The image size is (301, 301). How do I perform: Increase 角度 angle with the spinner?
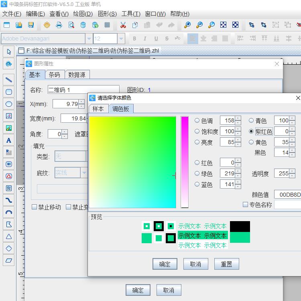point(65,132)
